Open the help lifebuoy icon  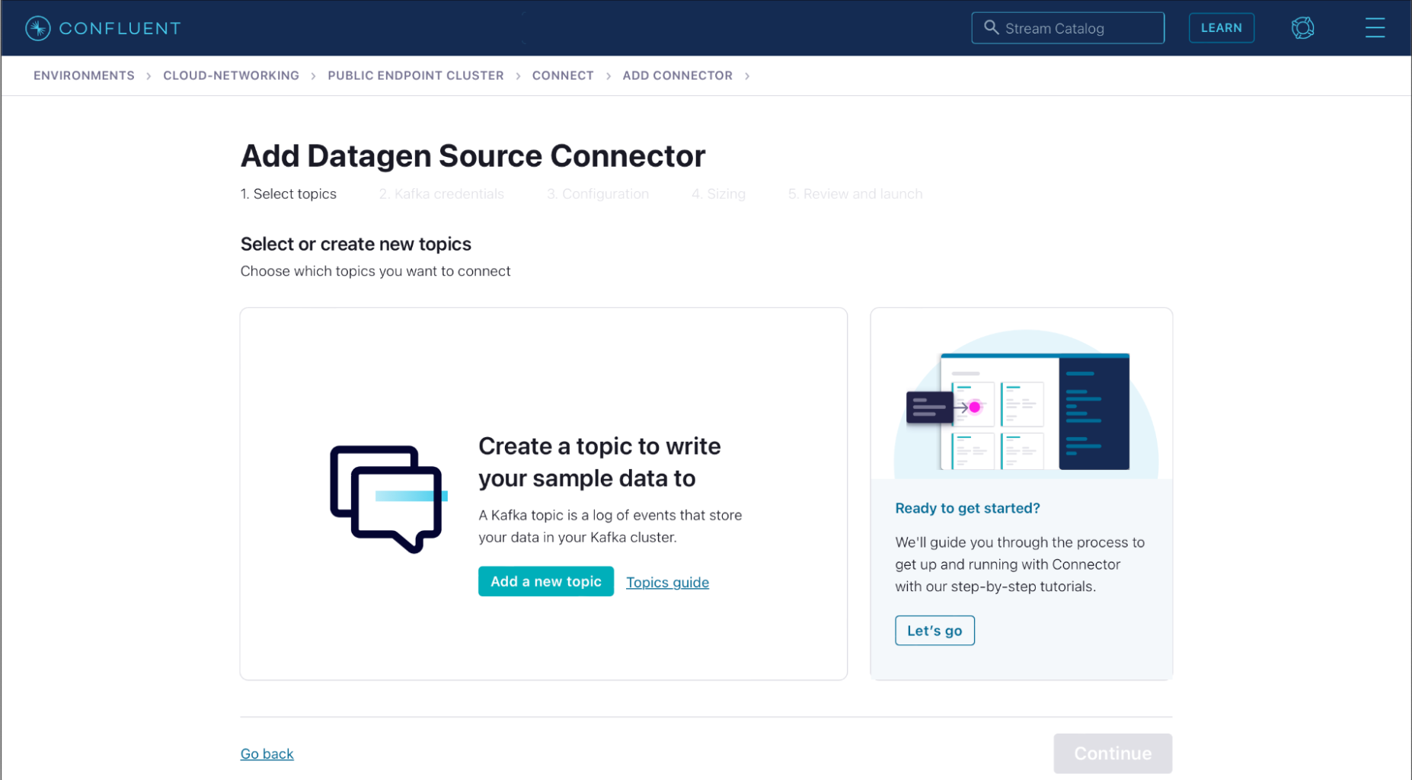pos(1302,28)
